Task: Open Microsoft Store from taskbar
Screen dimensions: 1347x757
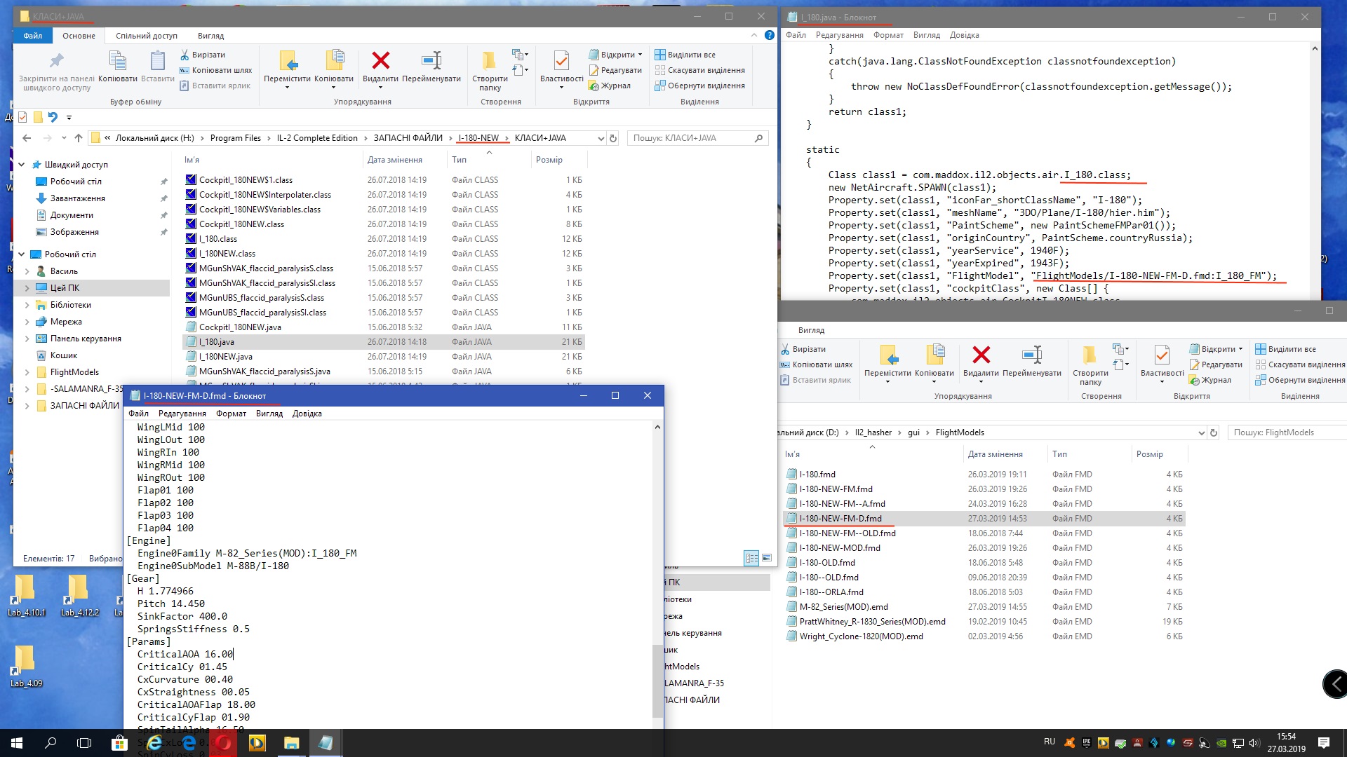Action: point(119,743)
